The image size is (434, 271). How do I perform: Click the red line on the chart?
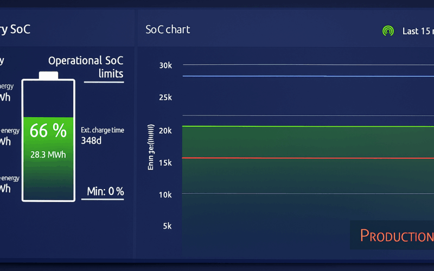[x=304, y=158]
